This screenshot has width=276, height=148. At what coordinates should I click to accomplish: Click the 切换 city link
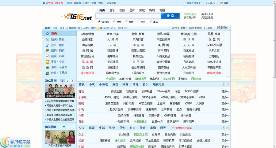(55, 28)
